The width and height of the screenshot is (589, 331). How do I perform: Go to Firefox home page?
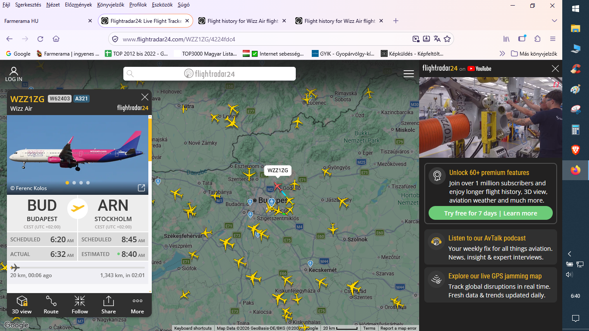(56, 39)
